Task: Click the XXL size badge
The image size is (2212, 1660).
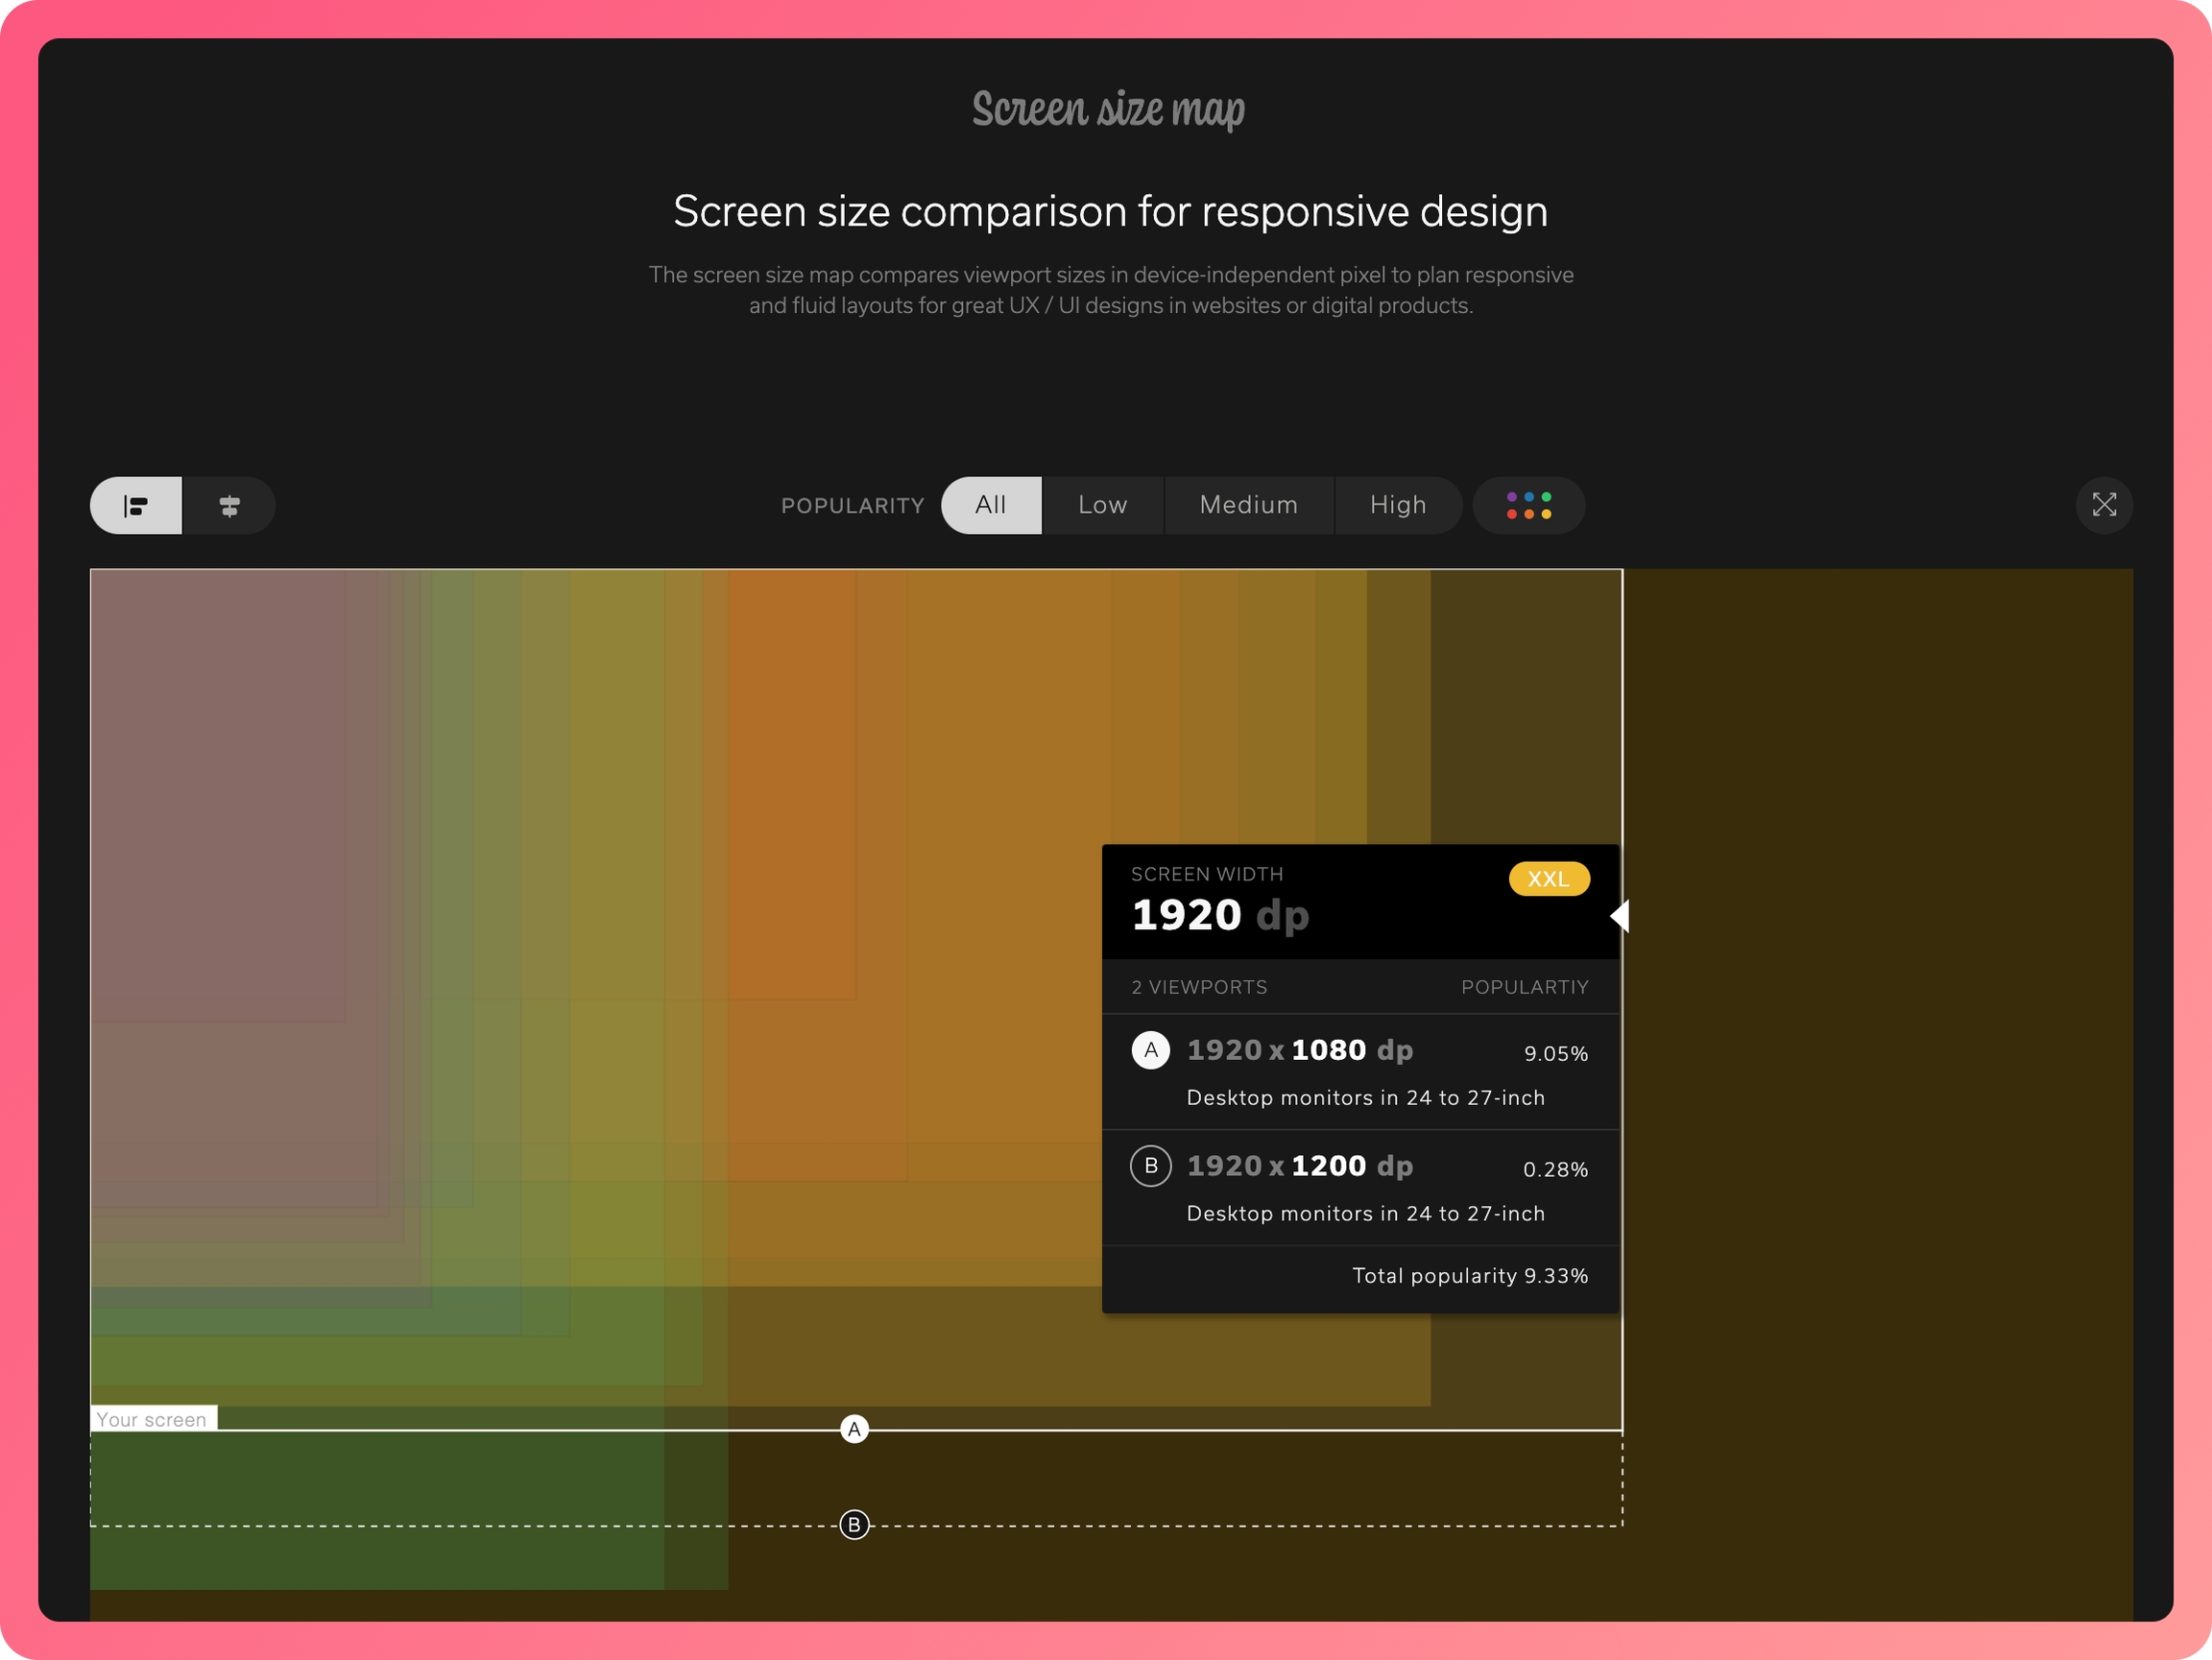Action: coord(1548,879)
